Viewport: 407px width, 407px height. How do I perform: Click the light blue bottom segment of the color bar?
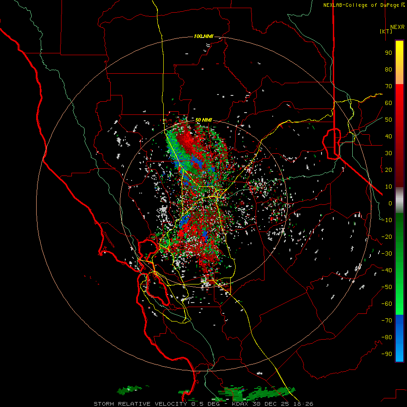(x=399, y=353)
